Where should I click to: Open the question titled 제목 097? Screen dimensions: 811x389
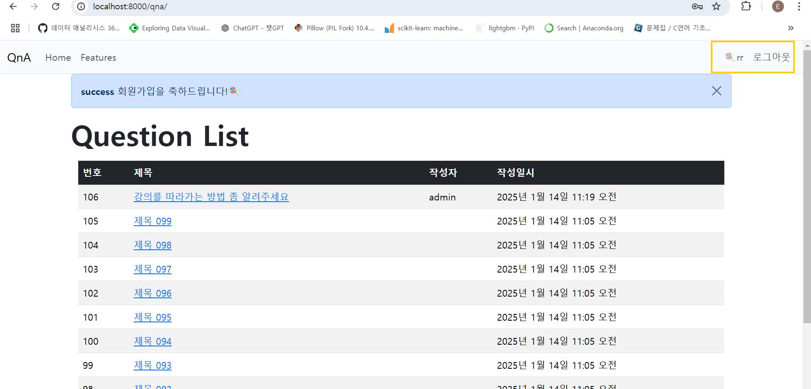click(x=153, y=269)
